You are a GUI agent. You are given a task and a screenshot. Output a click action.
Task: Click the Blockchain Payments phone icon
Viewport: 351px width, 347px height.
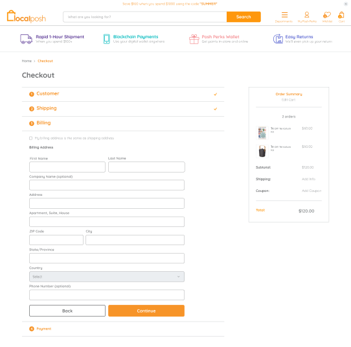tap(107, 39)
